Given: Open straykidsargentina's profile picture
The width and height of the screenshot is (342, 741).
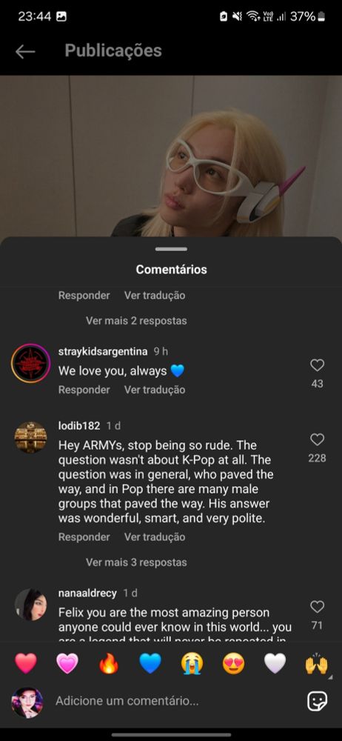Looking at the screenshot, I should click(x=30, y=363).
